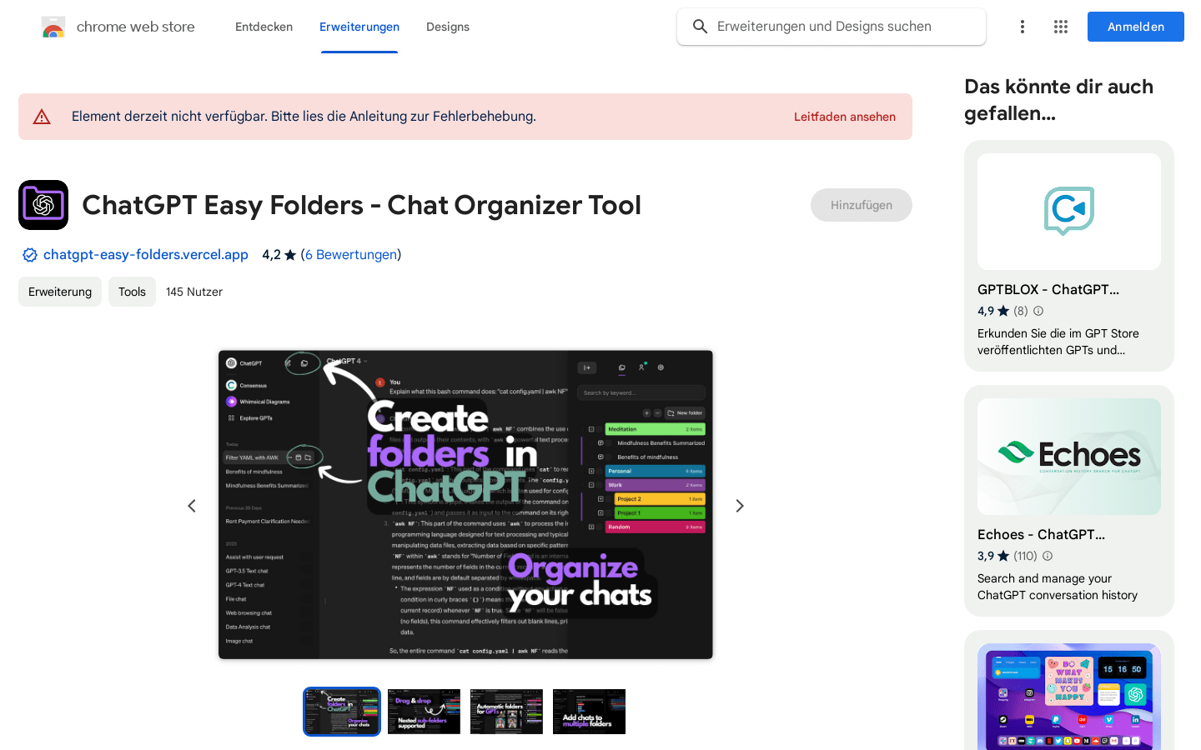This screenshot has height=750, width=1201.
Task: Select the Automatic folders for GPTs thumbnail
Action: point(506,712)
